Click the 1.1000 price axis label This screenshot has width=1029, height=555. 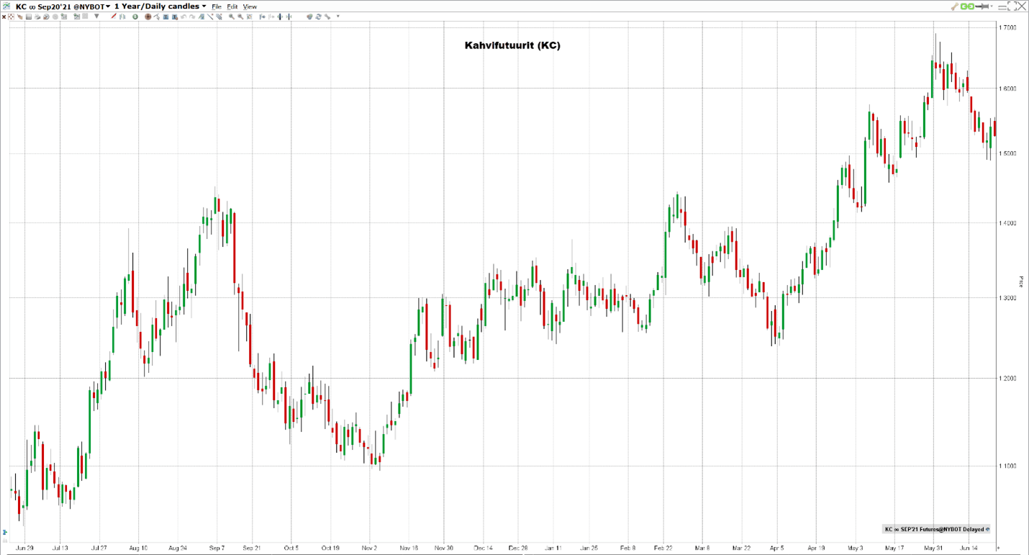[1007, 466]
